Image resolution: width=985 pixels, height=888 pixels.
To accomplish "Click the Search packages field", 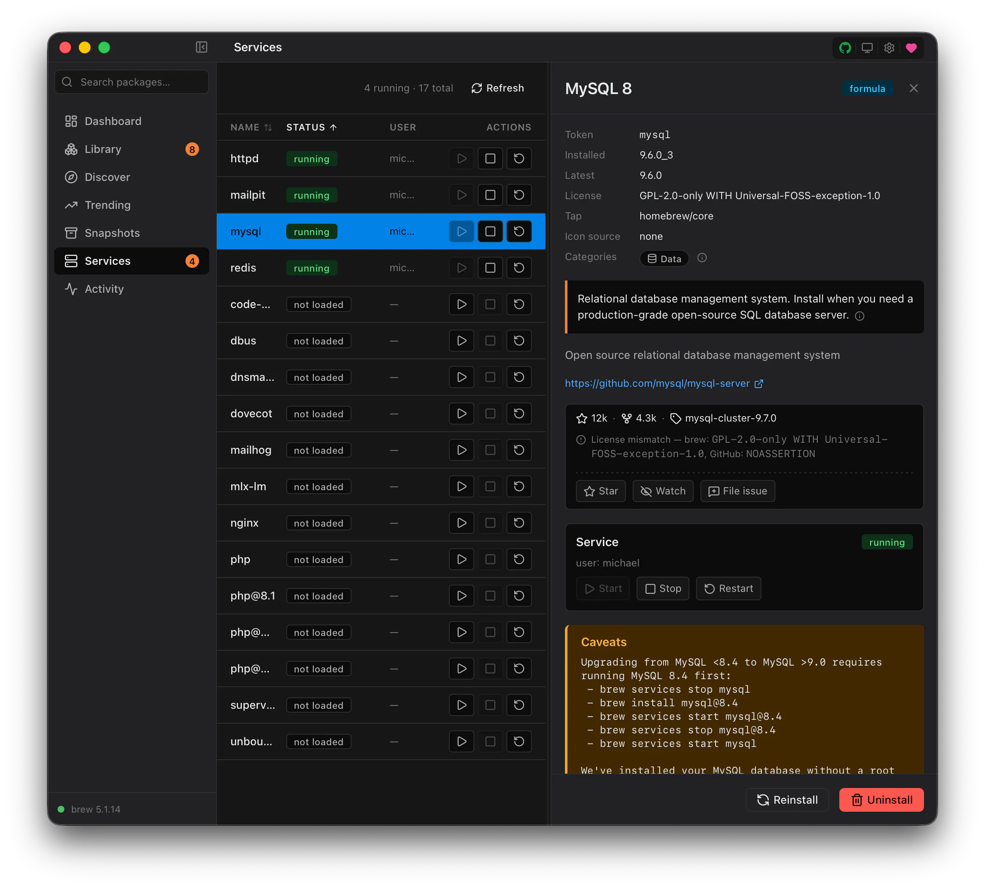I will pyautogui.click(x=132, y=82).
